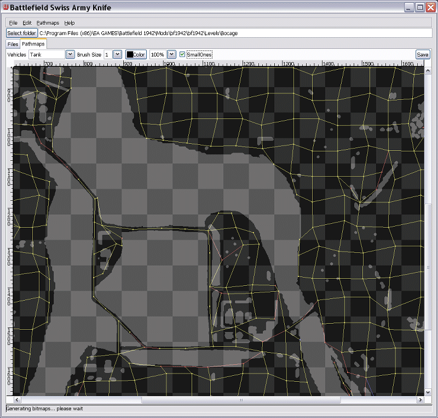Click the horizontal scrollbar right arrow
Screen dimensions: 438x418
click(x=420, y=400)
